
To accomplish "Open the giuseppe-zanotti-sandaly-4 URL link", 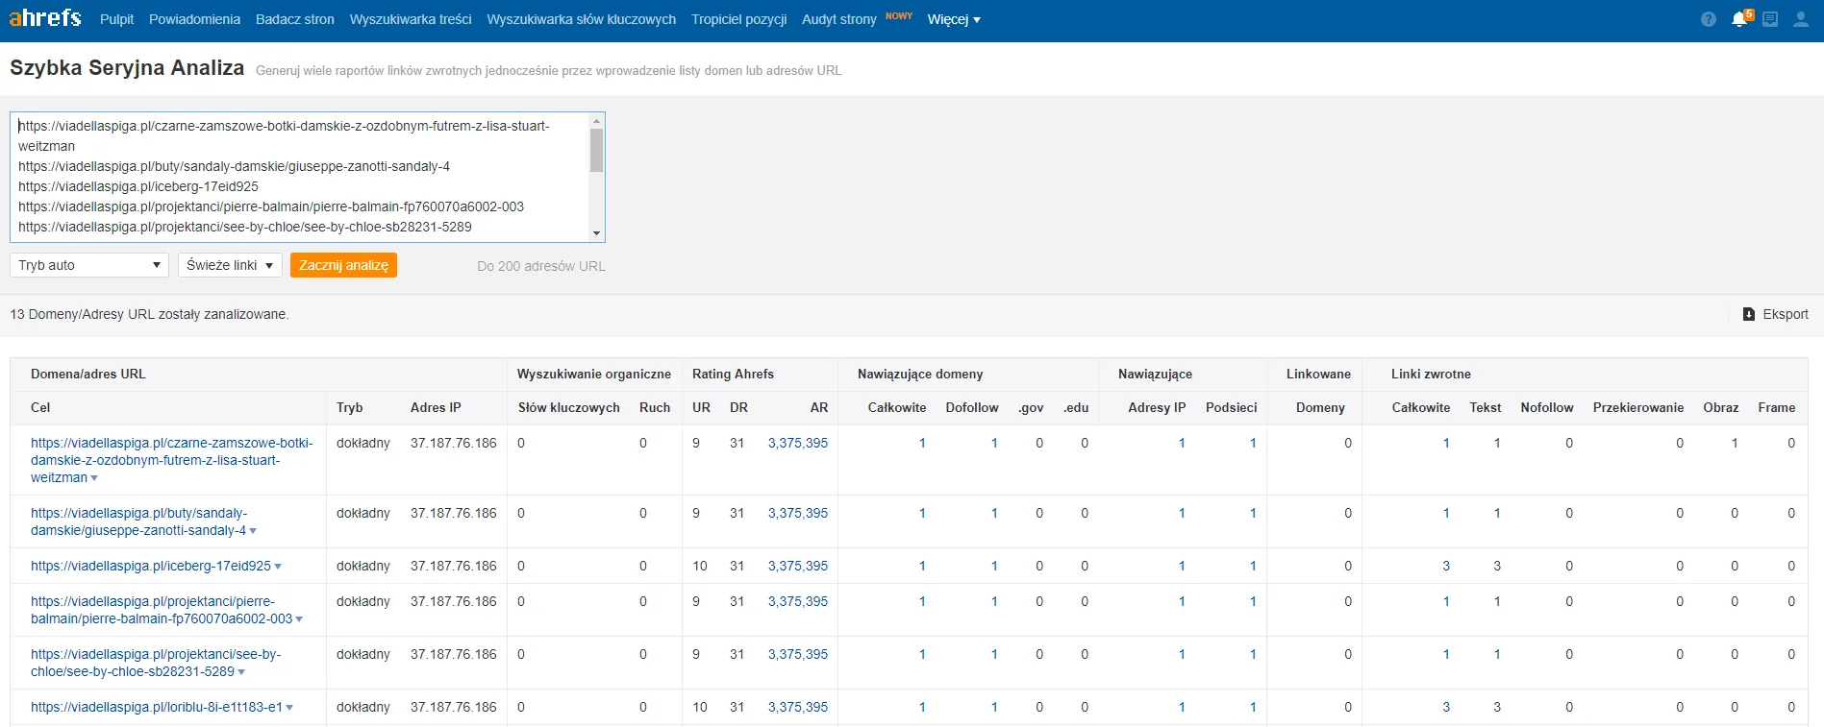I will [x=138, y=521].
